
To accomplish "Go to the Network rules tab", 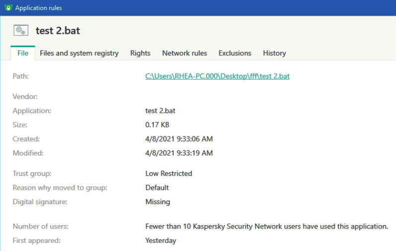I will coord(185,53).
